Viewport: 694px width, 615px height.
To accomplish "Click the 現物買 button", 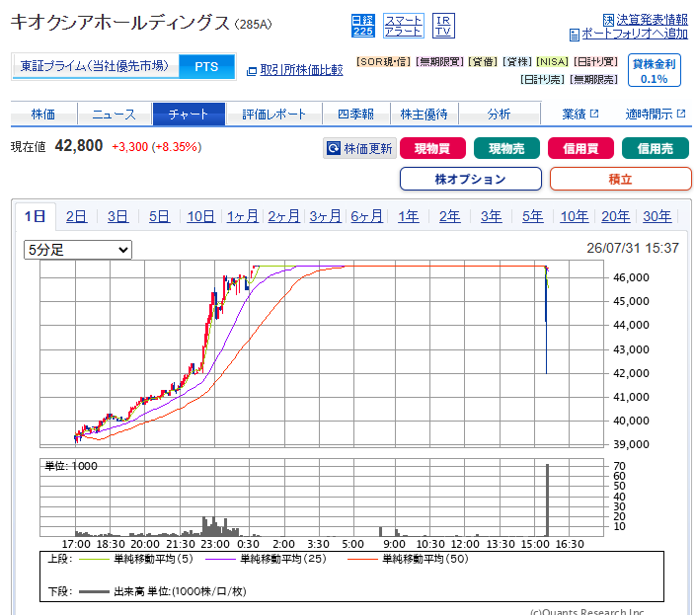I will (432, 148).
